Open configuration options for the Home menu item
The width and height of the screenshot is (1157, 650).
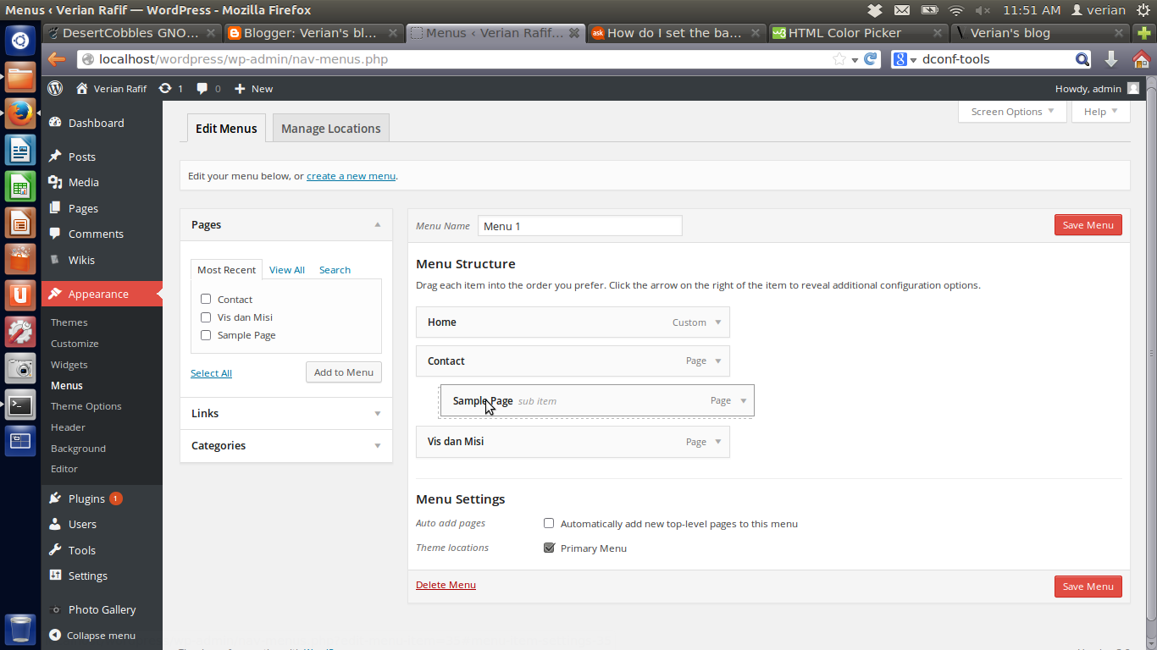[x=717, y=322]
